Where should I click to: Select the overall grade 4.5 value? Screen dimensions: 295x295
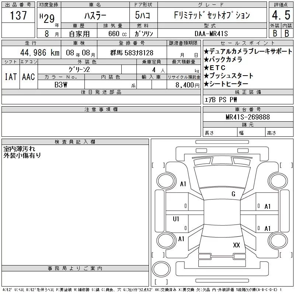pos(281,15)
